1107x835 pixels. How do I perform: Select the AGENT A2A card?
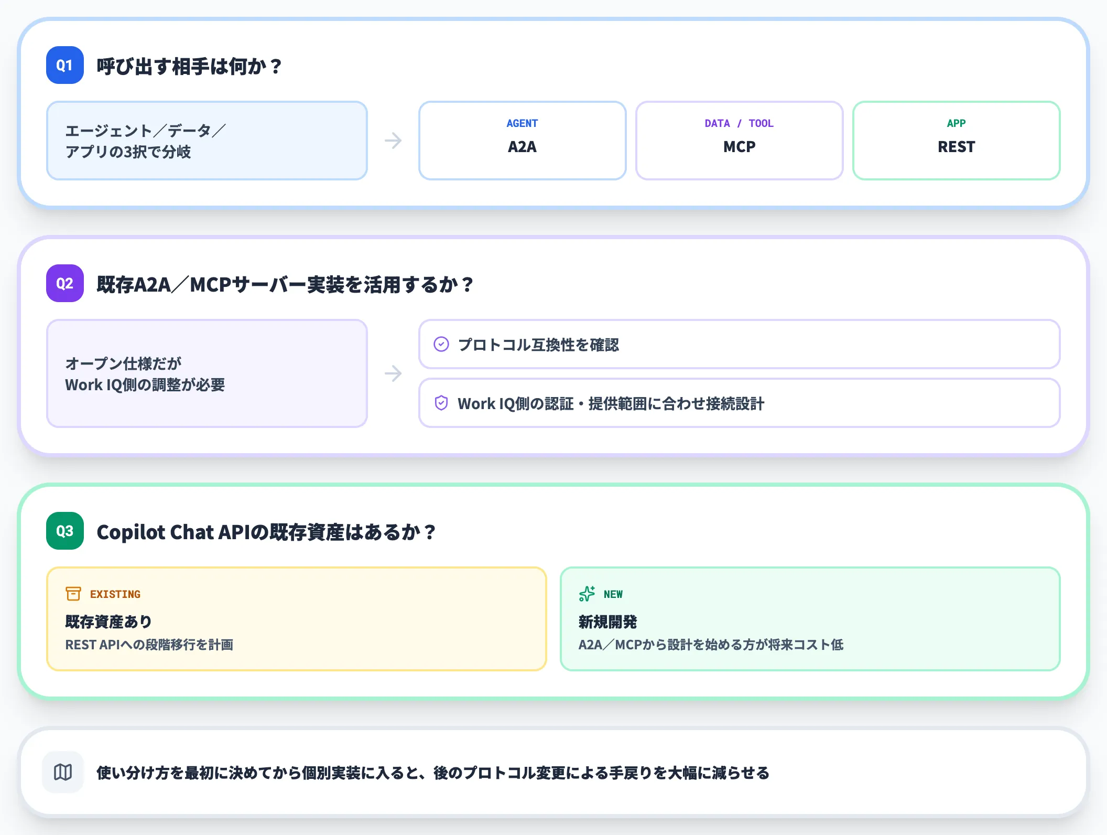(522, 141)
